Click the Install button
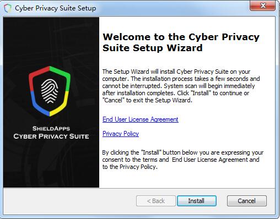This screenshot has height=219, width=280. click(x=197, y=201)
